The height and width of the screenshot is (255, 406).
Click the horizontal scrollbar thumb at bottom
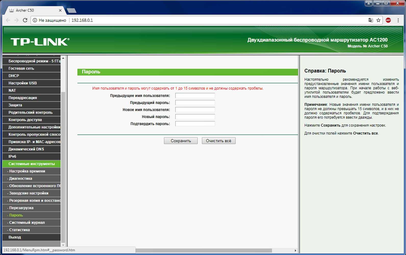click(204, 251)
